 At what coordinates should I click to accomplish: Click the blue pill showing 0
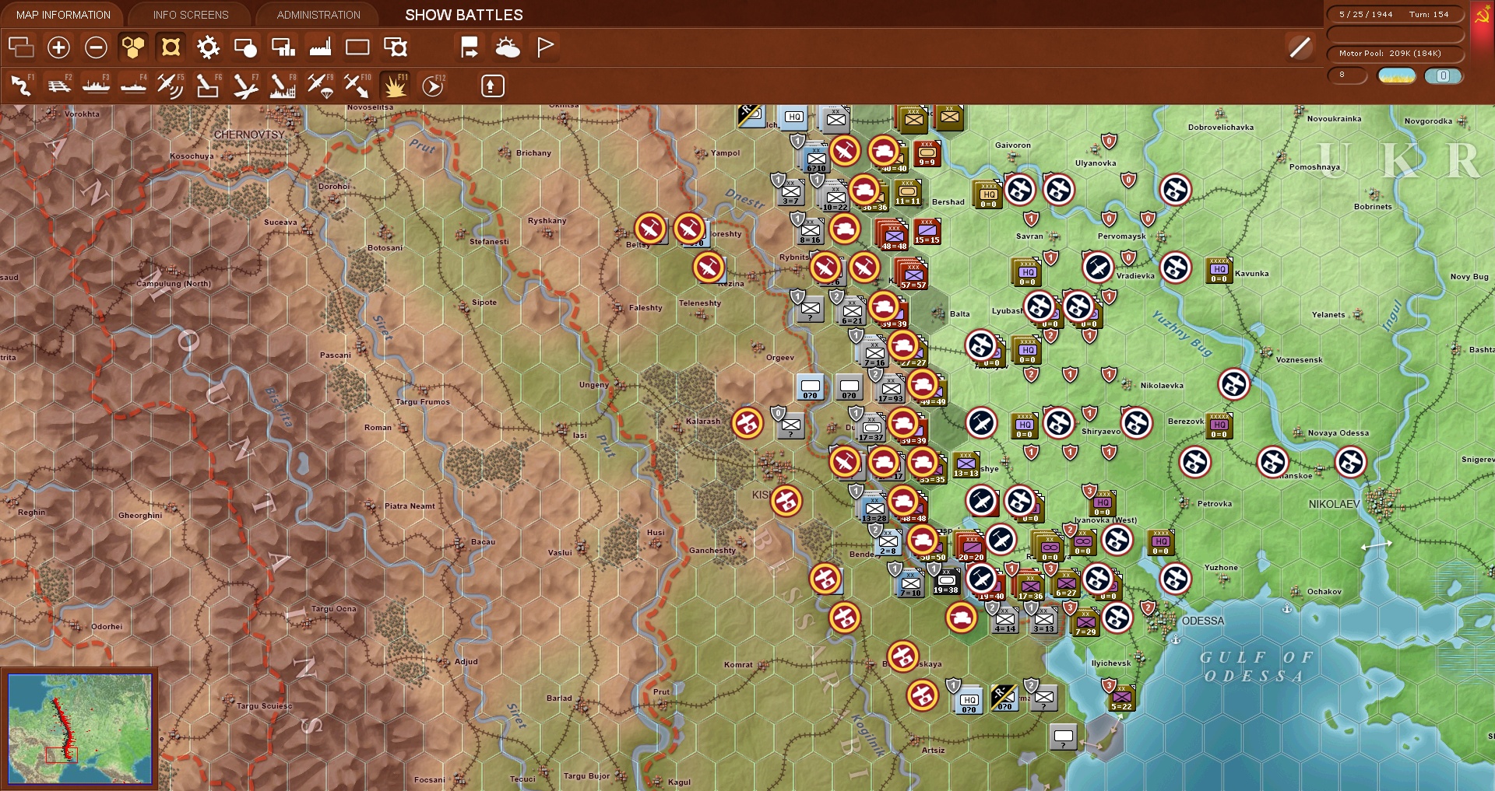tap(1443, 75)
